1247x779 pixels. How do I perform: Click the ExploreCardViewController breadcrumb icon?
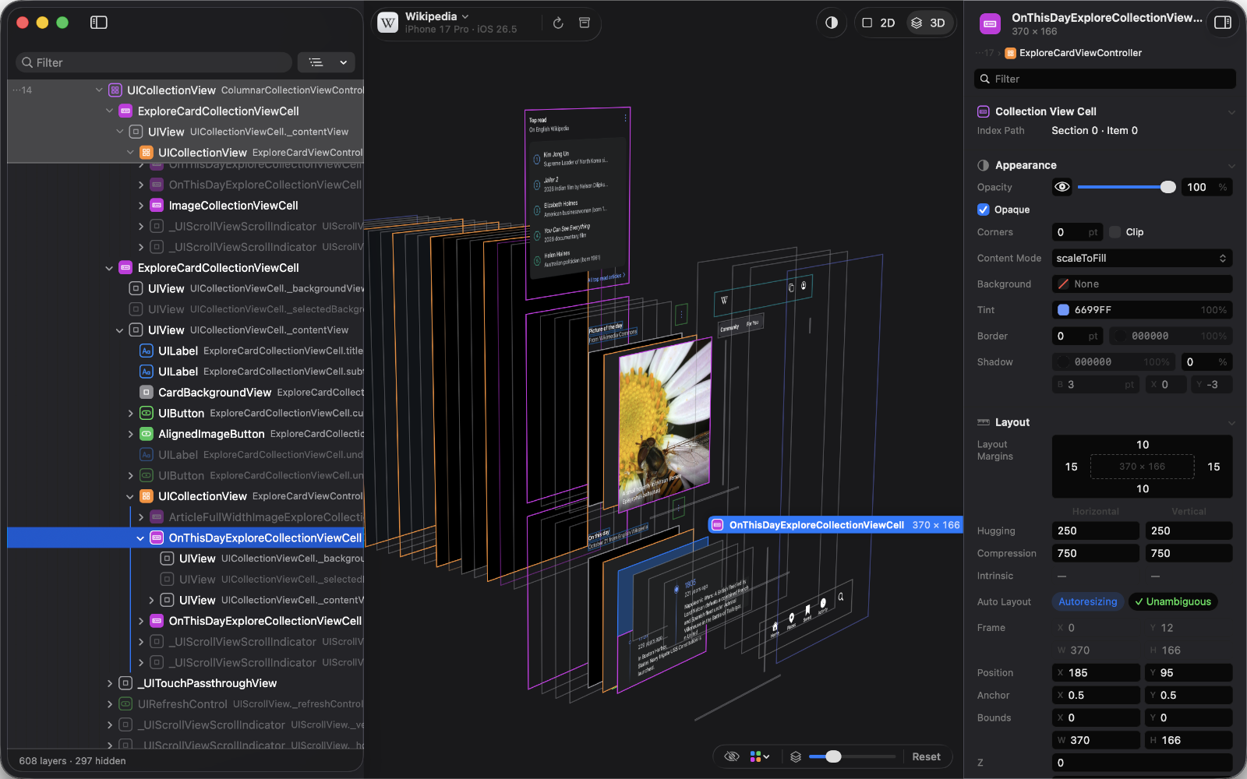[1010, 53]
